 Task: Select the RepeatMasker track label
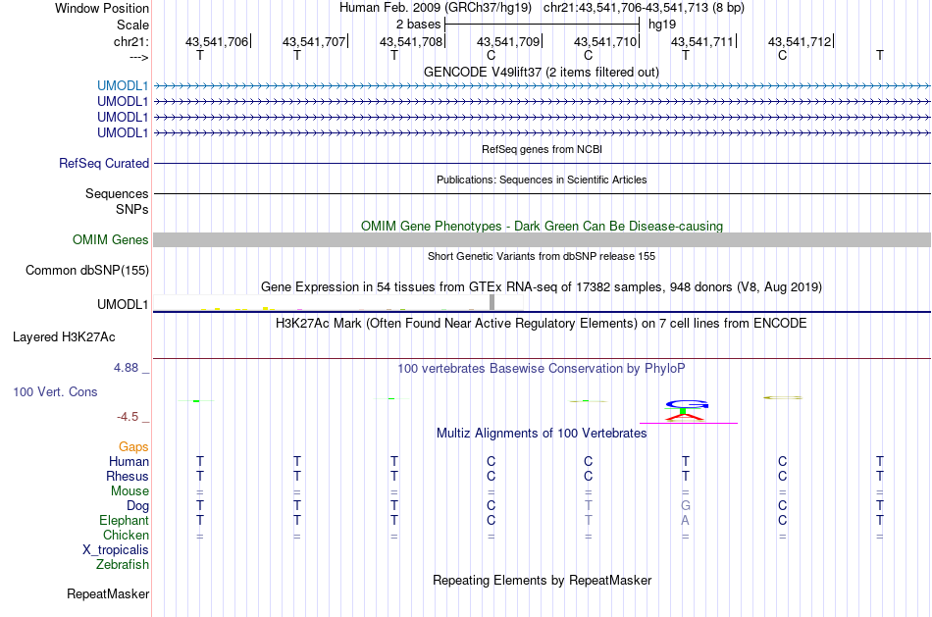(108, 594)
